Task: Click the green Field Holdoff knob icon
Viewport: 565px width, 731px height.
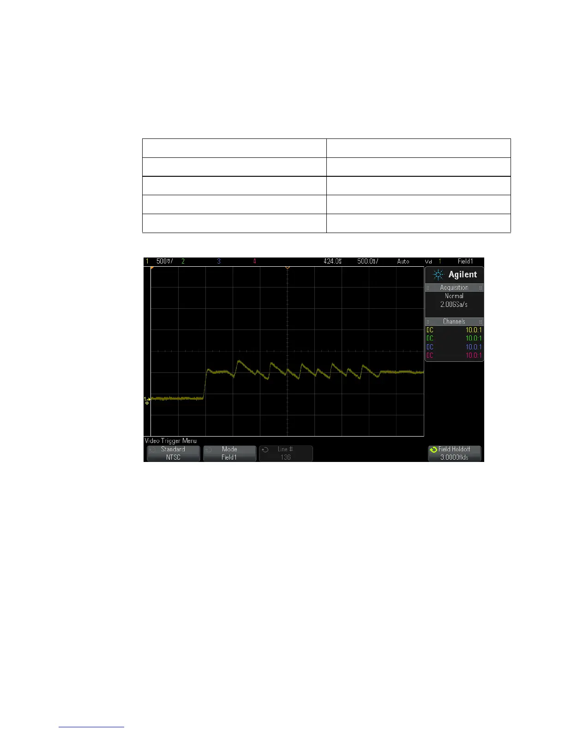Action: [433, 449]
